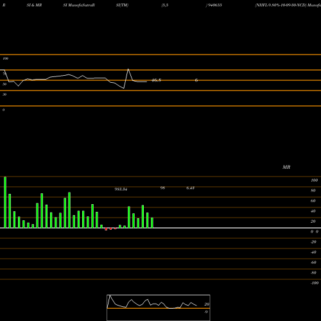Click the '6.48' value in MR panel
Viewport: 321px width, 321px height.
point(190,188)
